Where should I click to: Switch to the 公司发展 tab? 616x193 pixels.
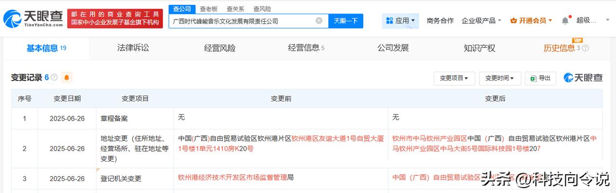[x=393, y=48]
